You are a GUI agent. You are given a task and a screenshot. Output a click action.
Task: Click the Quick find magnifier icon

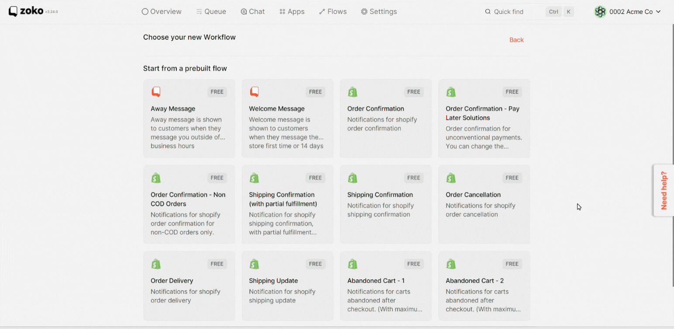pos(488,12)
